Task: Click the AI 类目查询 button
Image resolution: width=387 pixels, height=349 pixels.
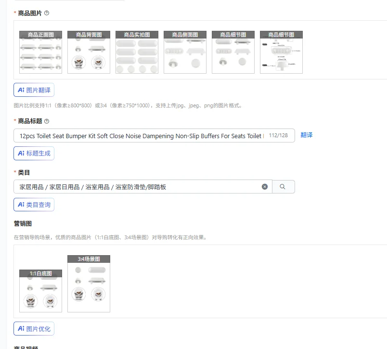Action: point(34,205)
